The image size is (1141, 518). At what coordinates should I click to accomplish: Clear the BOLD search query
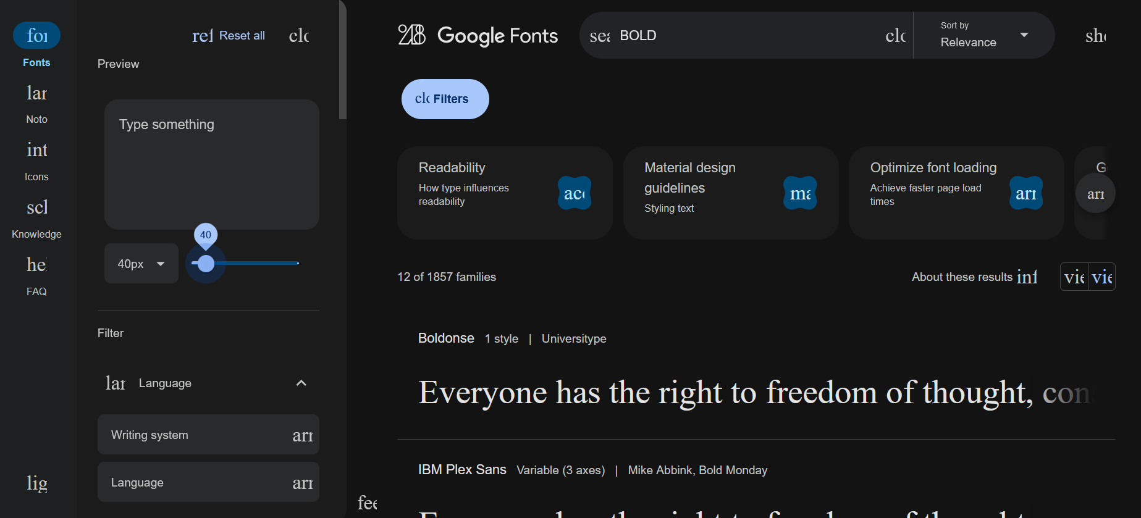[x=895, y=36]
